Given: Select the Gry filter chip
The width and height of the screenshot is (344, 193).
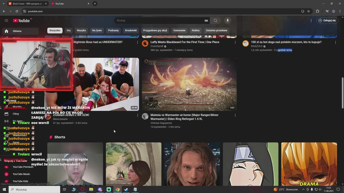Looking at the screenshot, I should coord(69,31).
